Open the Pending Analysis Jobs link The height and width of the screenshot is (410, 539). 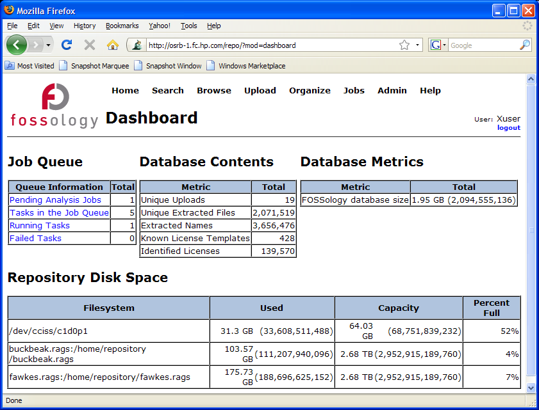[x=55, y=200]
